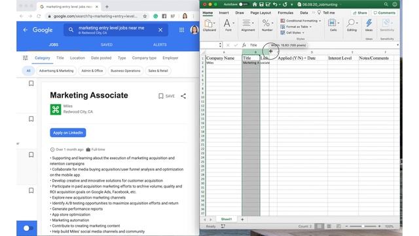The image size is (419, 236).
Task: Select column A header in Excel
Action: pos(224,52)
